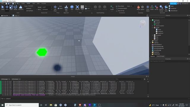190x107 pixels.
Task: Open the Effects gallery
Action: (x=138, y=7)
